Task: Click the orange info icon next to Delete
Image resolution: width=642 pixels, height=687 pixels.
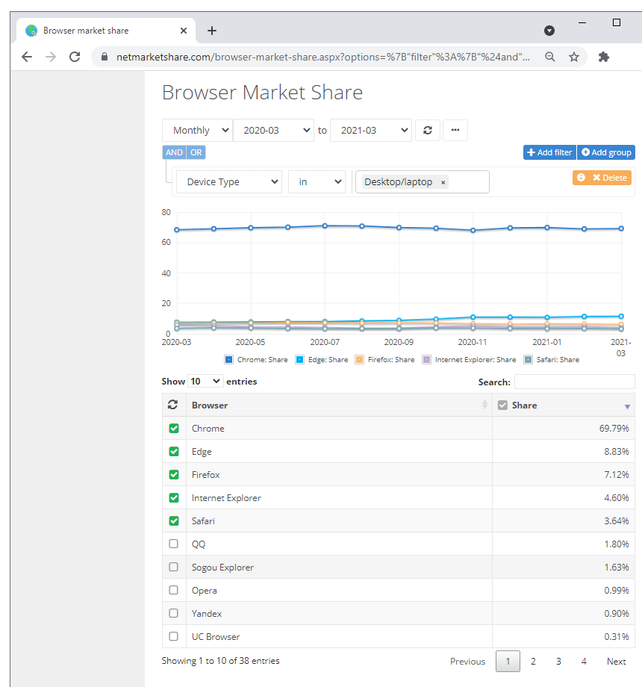Action: (580, 176)
